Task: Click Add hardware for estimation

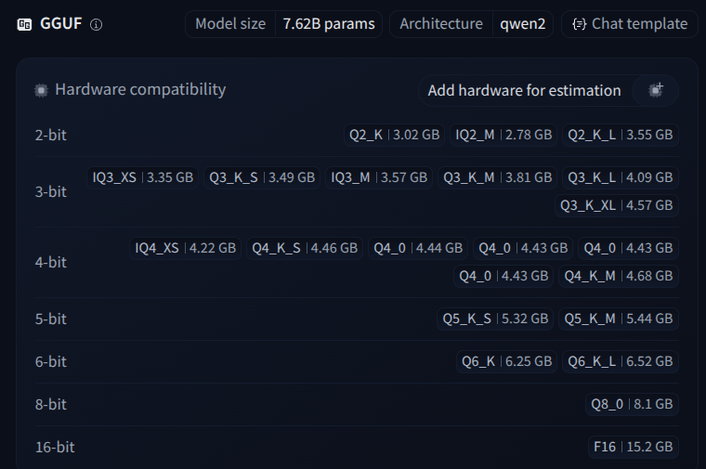Action: point(524,90)
